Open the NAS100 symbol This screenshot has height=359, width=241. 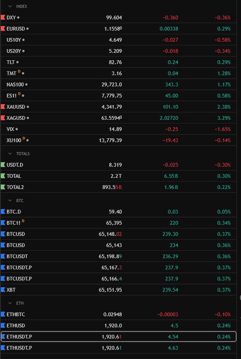tap(15, 84)
